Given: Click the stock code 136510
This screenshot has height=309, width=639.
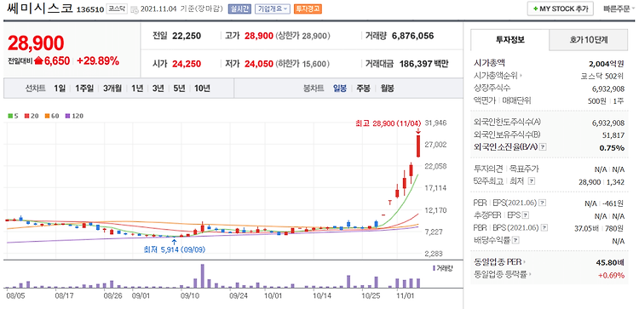Looking at the screenshot, I should pos(90,9).
